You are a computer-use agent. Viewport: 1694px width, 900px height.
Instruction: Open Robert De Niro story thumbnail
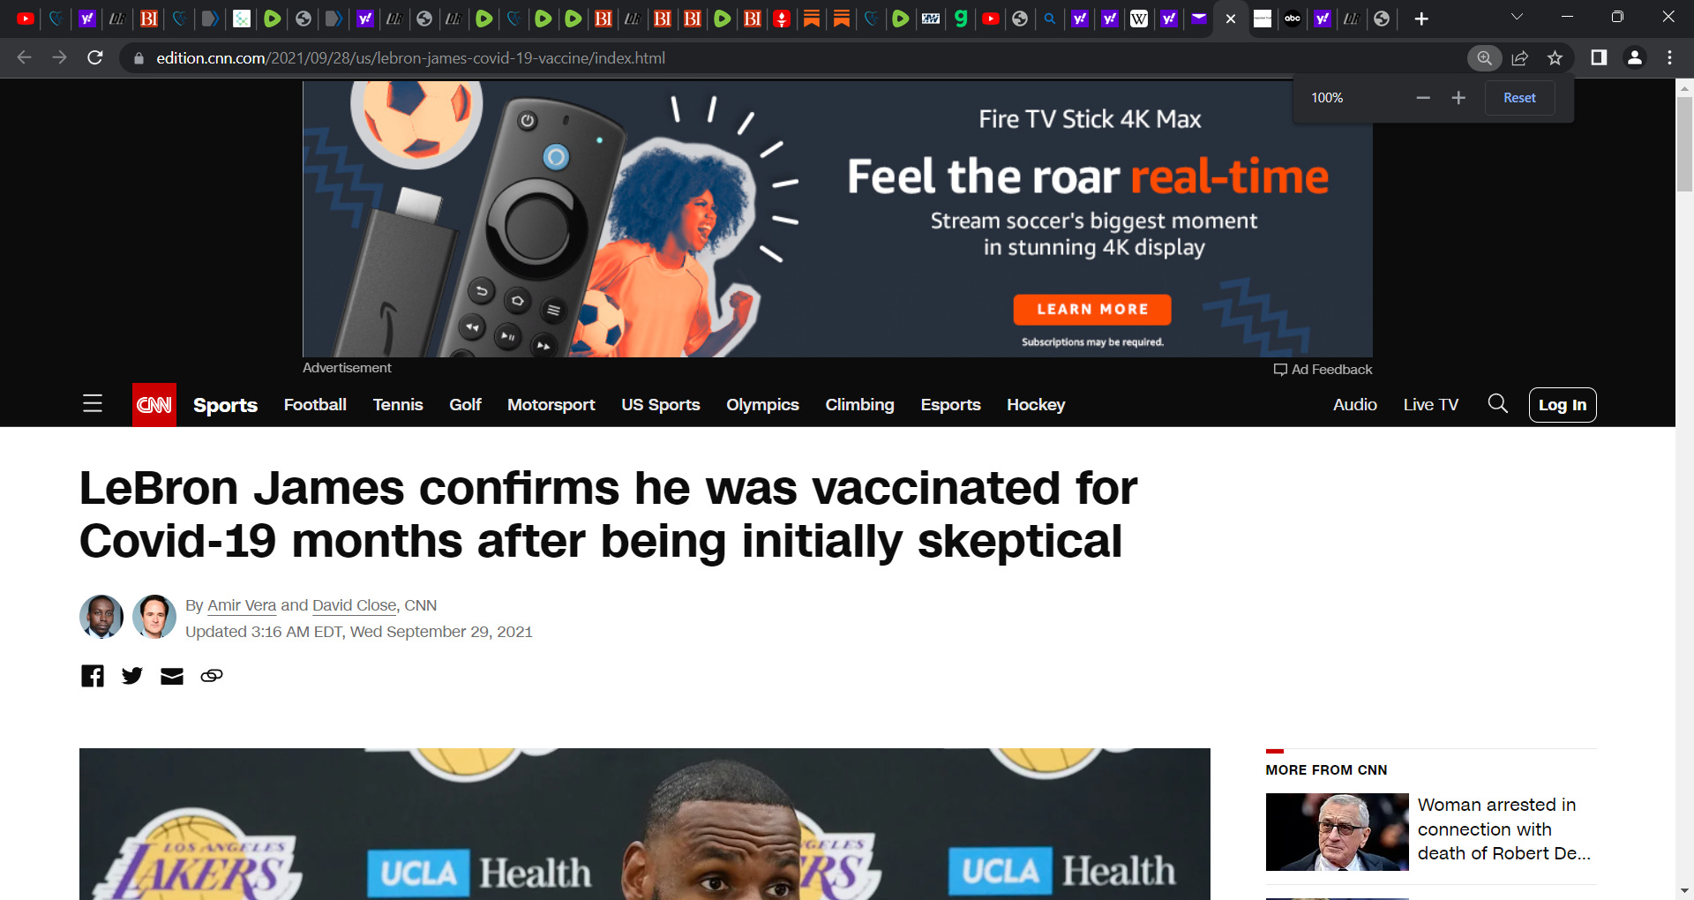pyautogui.click(x=1338, y=832)
